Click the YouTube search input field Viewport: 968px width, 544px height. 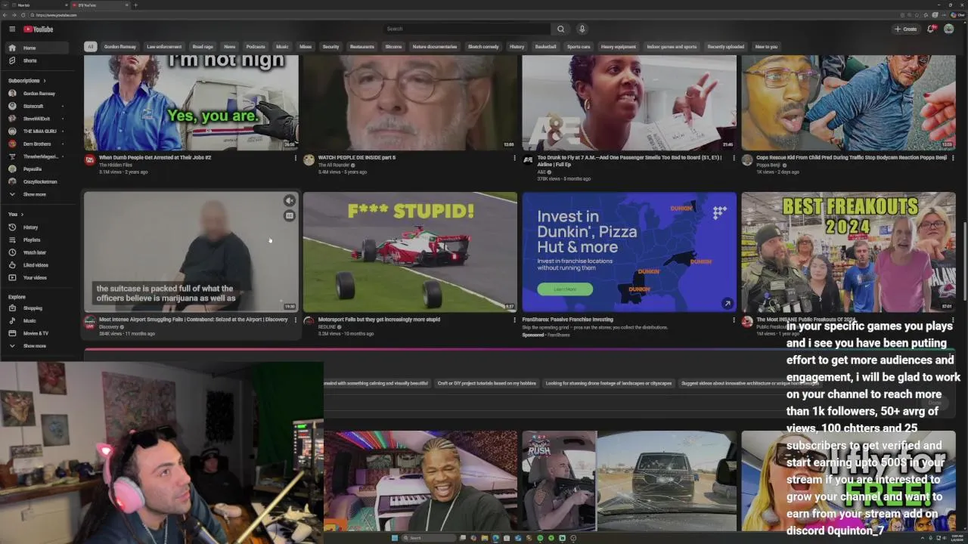(x=467, y=29)
